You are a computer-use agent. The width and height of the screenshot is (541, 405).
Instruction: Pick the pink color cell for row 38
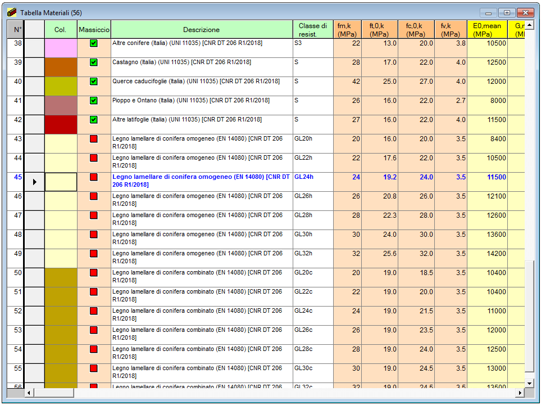pyautogui.click(x=61, y=48)
